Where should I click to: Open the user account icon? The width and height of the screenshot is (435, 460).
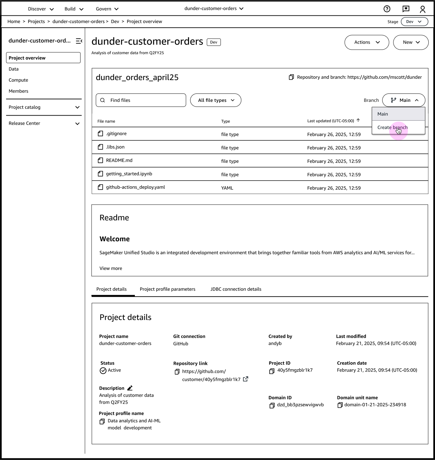click(423, 8)
